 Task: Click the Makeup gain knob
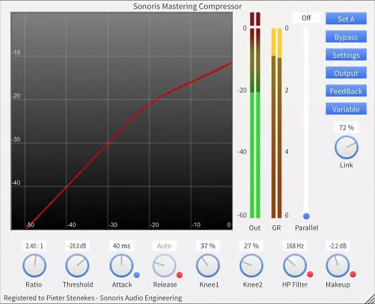337,265
